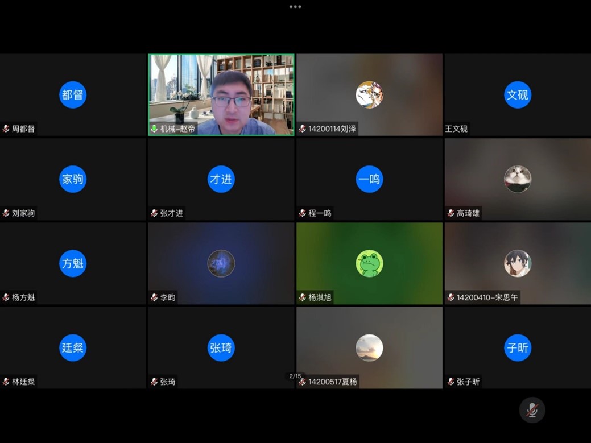591x443 pixels.
Task: Click the blue 廷粲 avatar circle
Action: [x=73, y=347]
